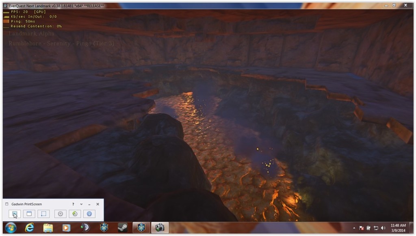Click the 'FPS: 20 [GPU]' overlay text
416x236 pixels.
[x=28, y=12]
